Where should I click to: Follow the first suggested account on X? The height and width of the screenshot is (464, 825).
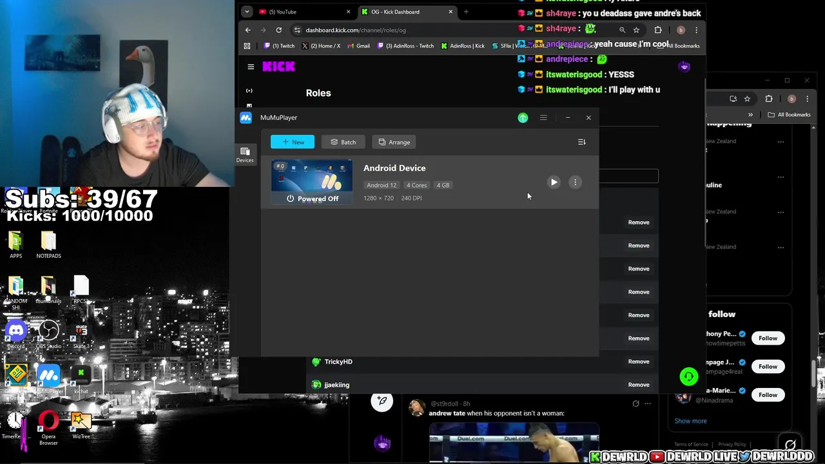tap(768, 338)
